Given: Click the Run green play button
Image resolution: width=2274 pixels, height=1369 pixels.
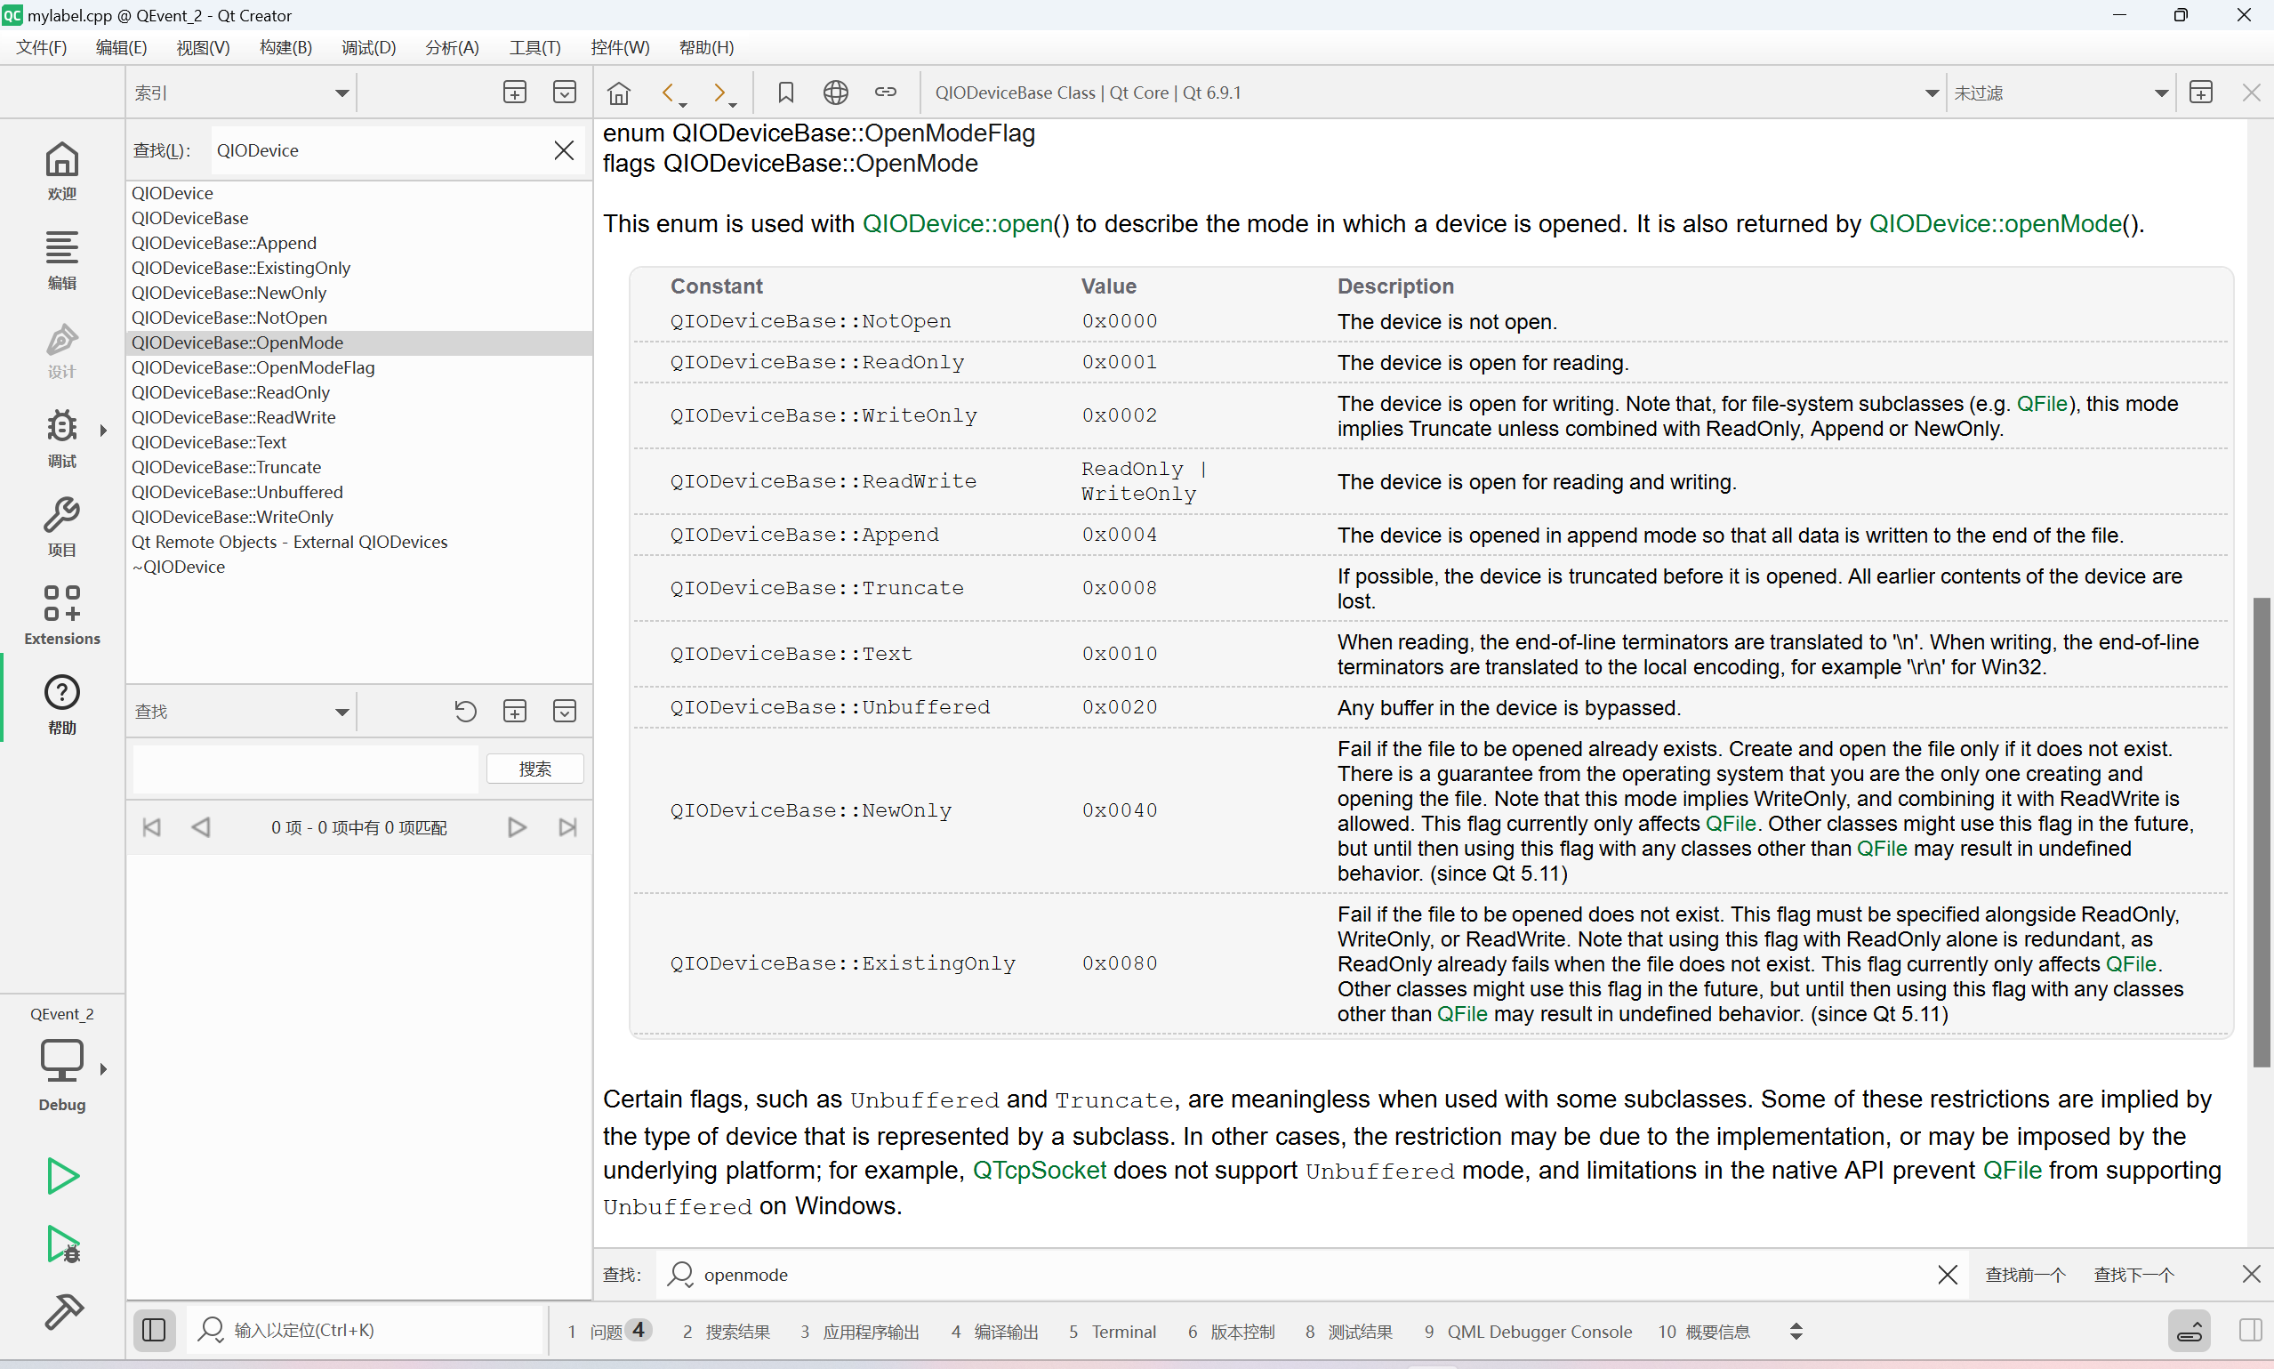Looking at the screenshot, I should click(61, 1175).
